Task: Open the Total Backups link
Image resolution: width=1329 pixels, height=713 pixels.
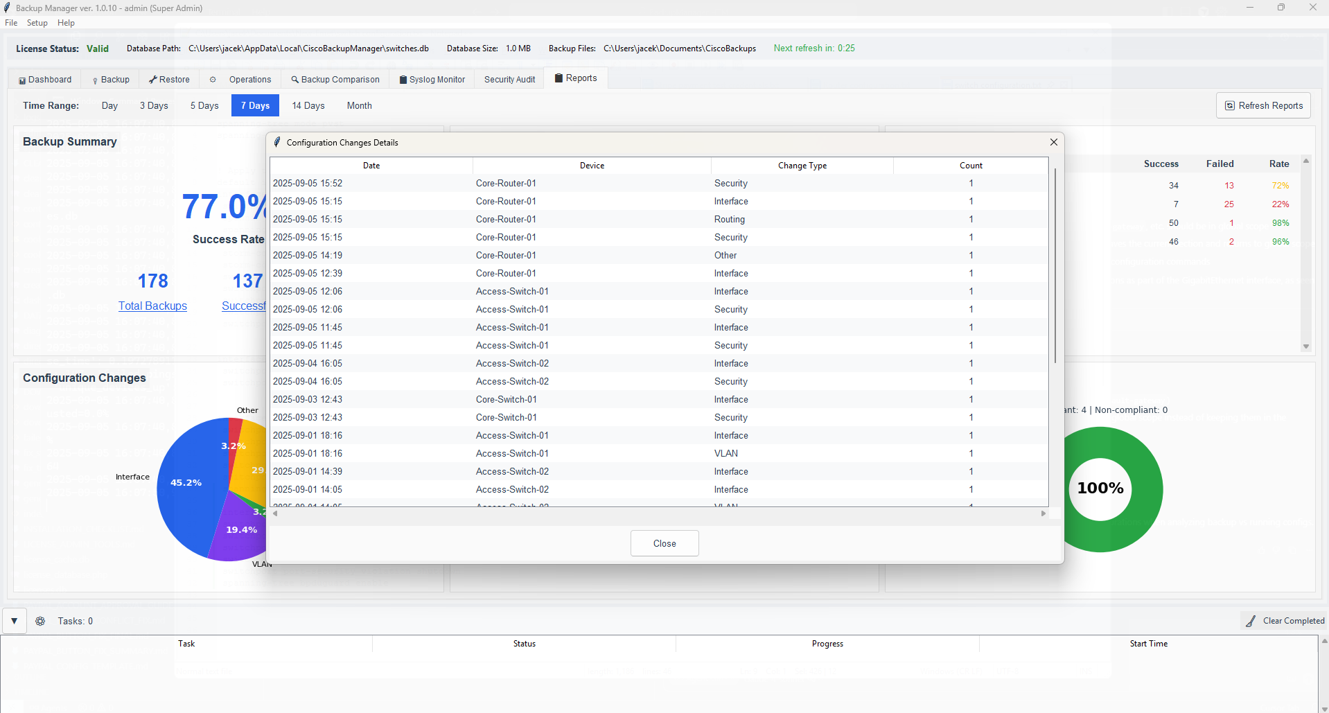Action: pos(152,306)
